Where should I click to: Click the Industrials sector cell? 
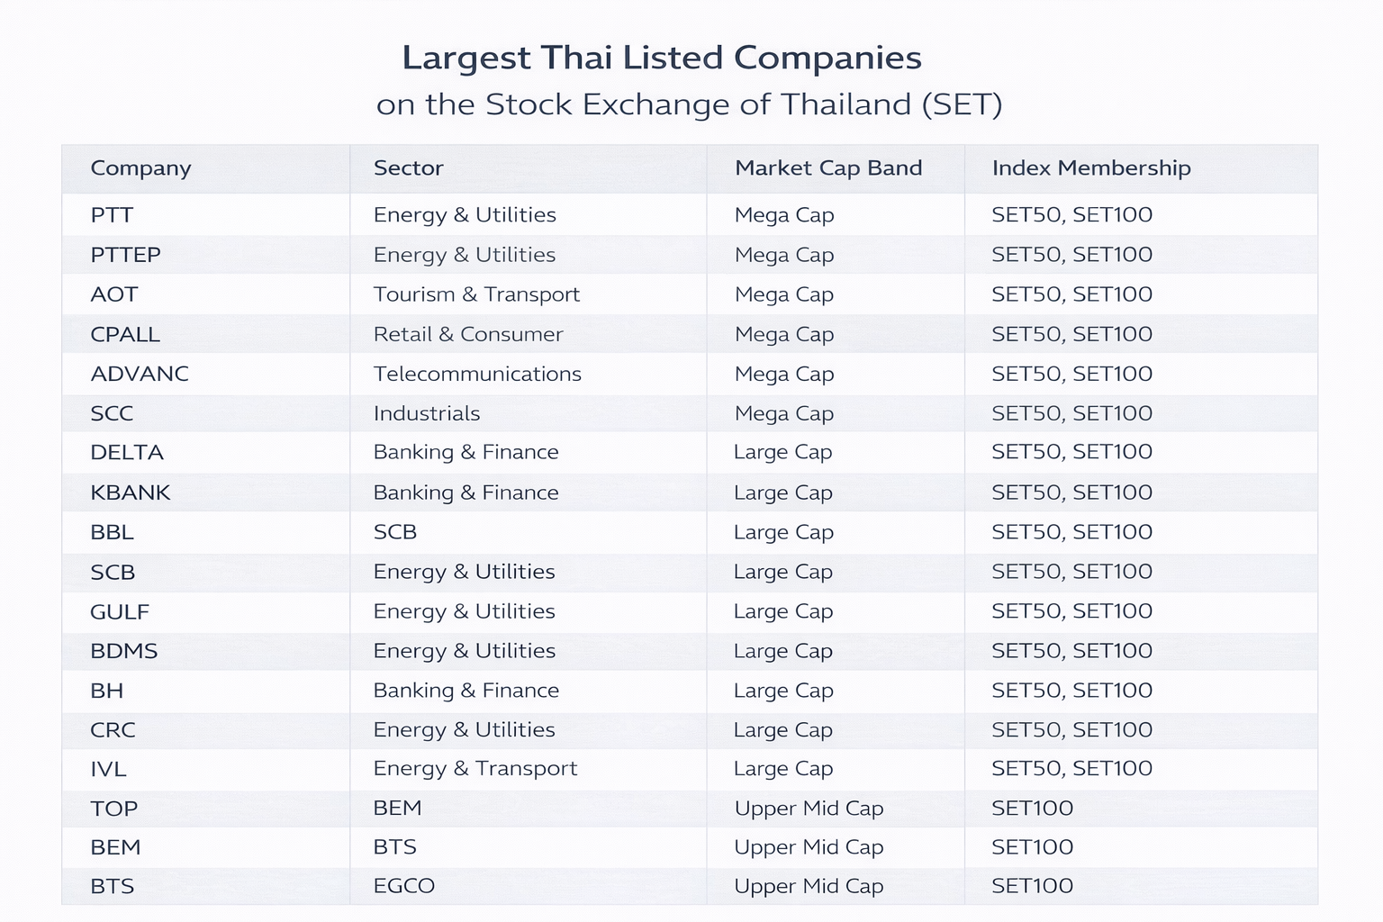point(427,413)
